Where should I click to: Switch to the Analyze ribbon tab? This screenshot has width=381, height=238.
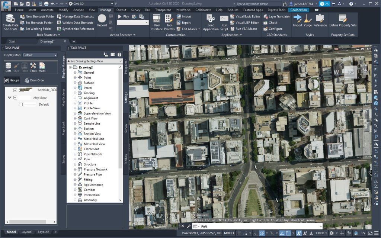[79, 10]
